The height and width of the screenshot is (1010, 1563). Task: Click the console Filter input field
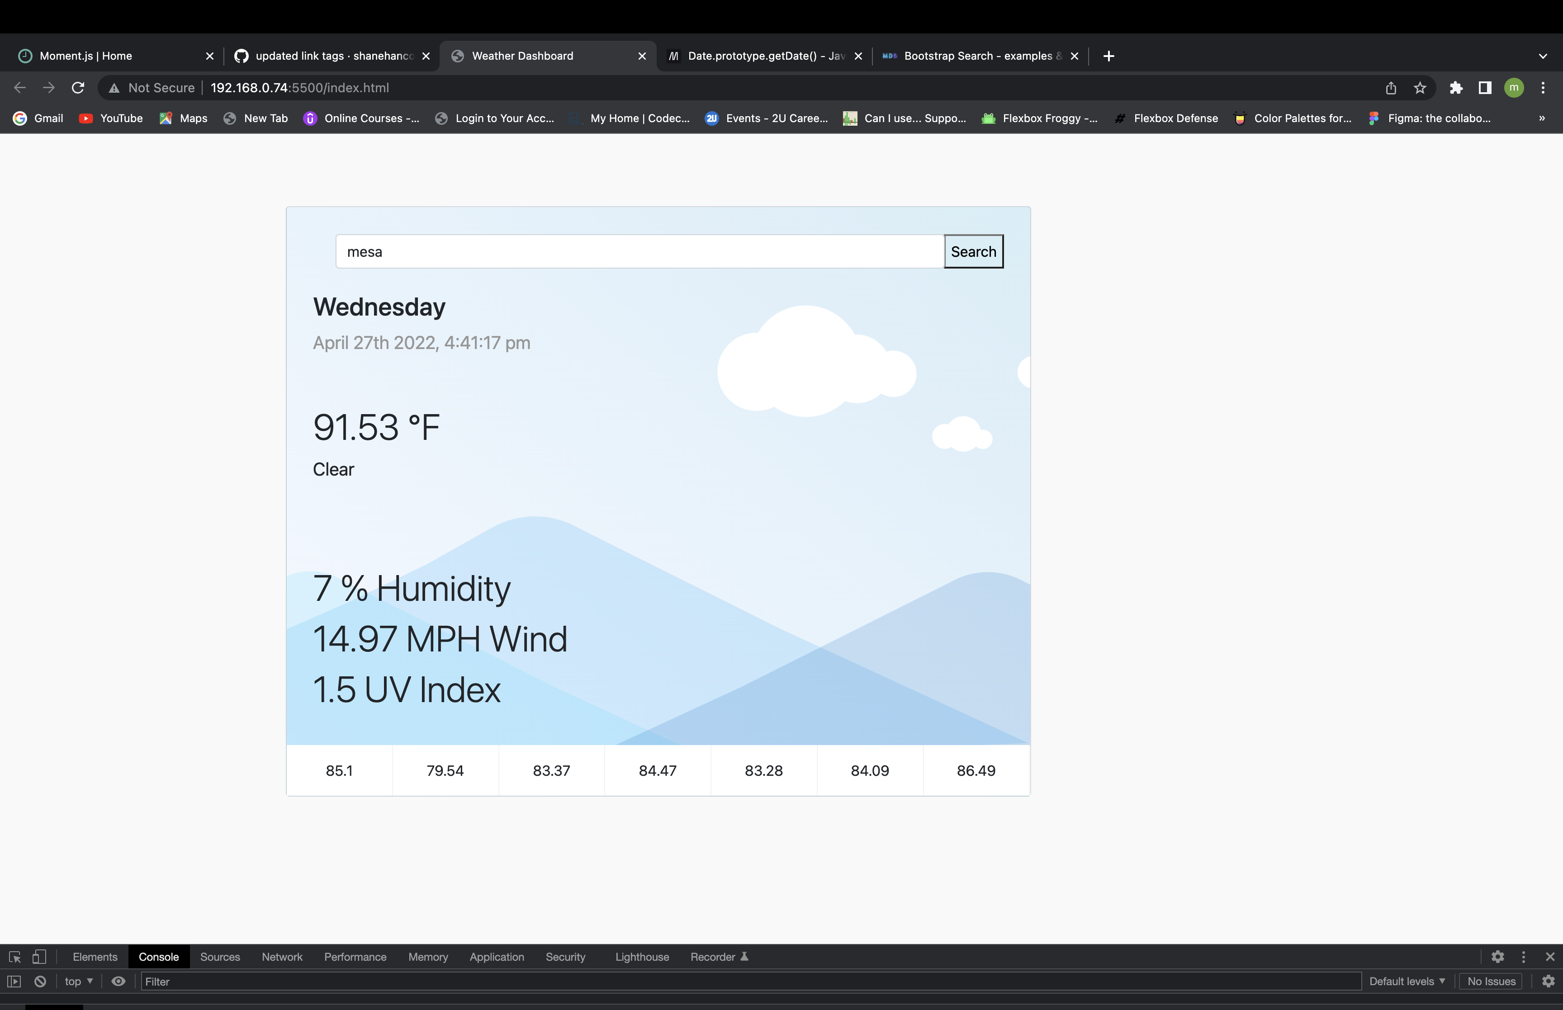[x=750, y=981]
